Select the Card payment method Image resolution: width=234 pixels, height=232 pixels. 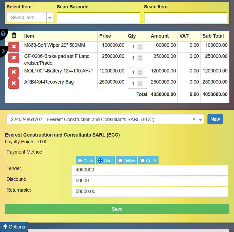[105, 161]
